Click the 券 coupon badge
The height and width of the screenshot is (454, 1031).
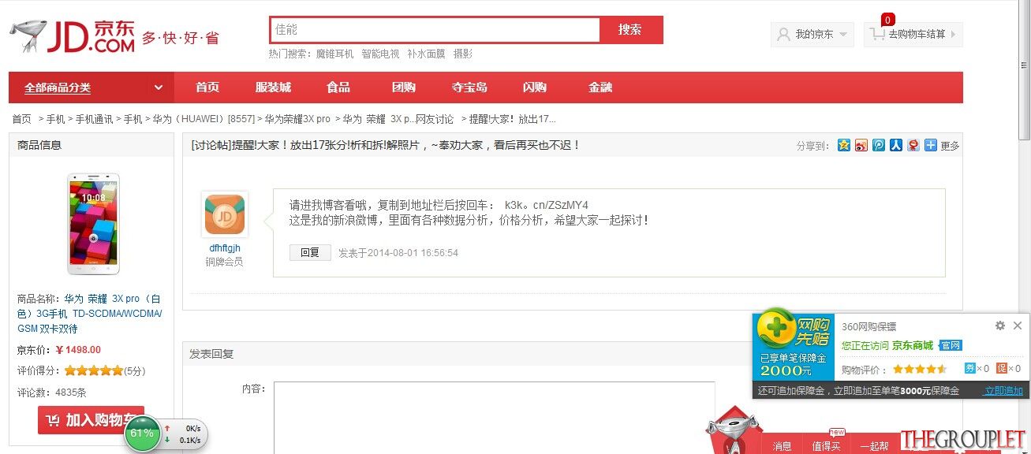pyautogui.click(x=970, y=368)
